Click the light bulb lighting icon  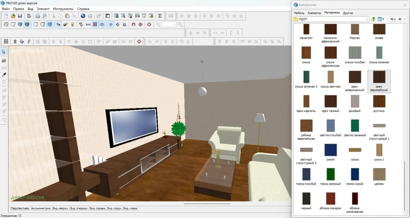click(72, 25)
